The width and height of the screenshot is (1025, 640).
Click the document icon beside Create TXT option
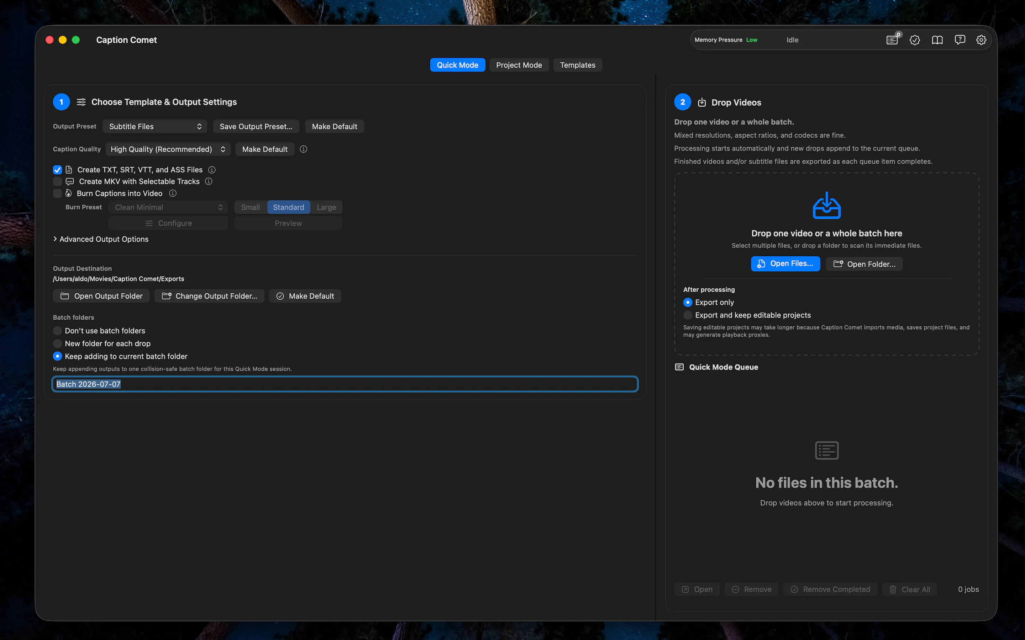coord(69,170)
